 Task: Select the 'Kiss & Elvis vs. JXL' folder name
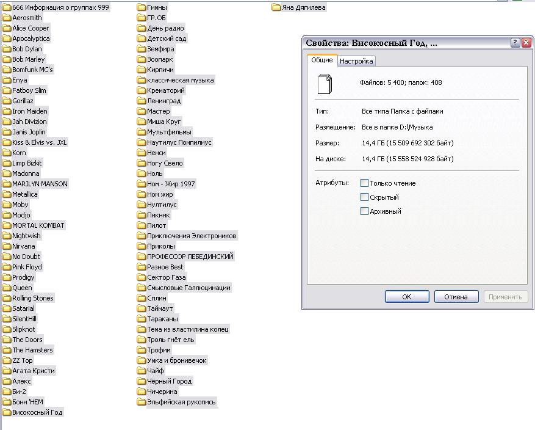tap(39, 142)
